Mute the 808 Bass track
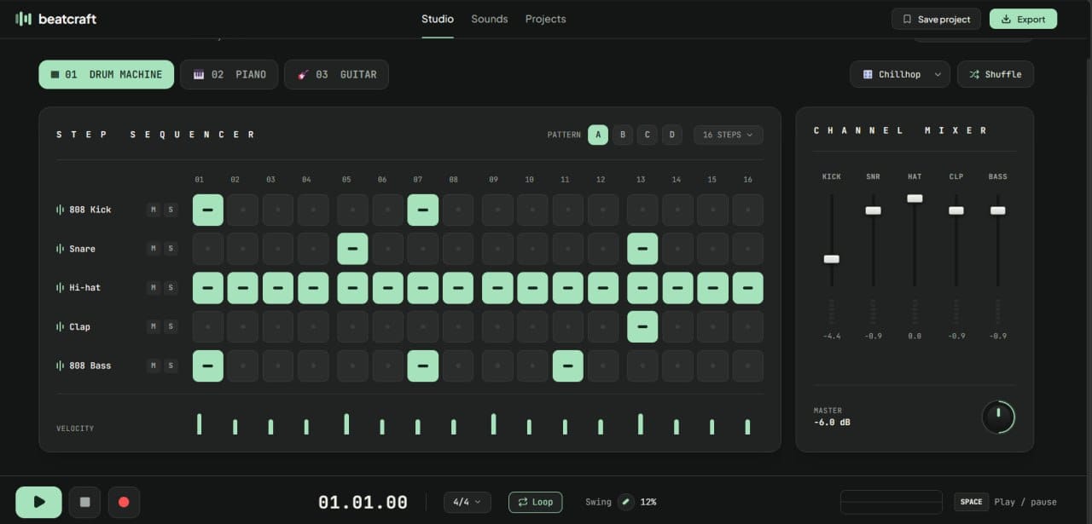This screenshot has width=1092, height=524. [154, 366]
